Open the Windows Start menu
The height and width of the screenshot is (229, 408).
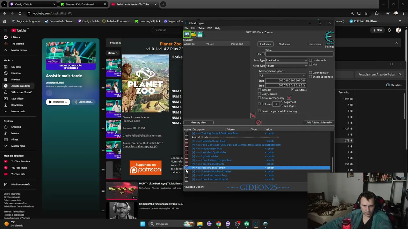pos(143,224)
